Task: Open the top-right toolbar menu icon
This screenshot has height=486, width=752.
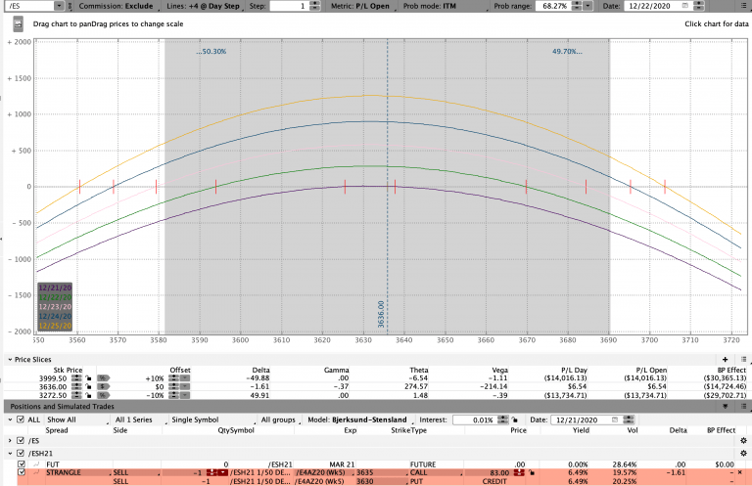Action: 744,6
